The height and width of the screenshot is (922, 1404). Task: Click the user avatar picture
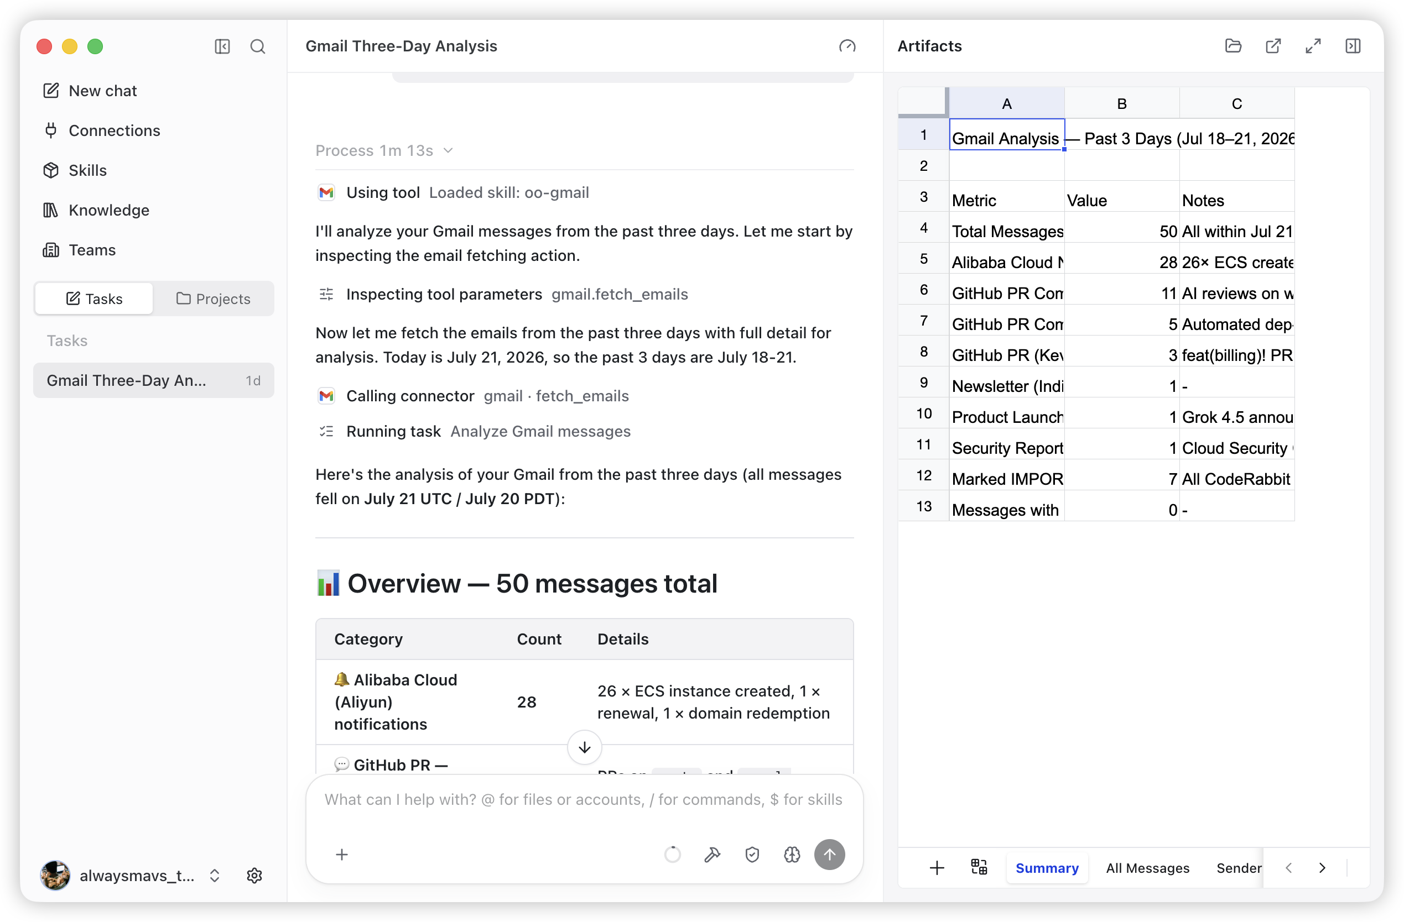pos(55,876)
